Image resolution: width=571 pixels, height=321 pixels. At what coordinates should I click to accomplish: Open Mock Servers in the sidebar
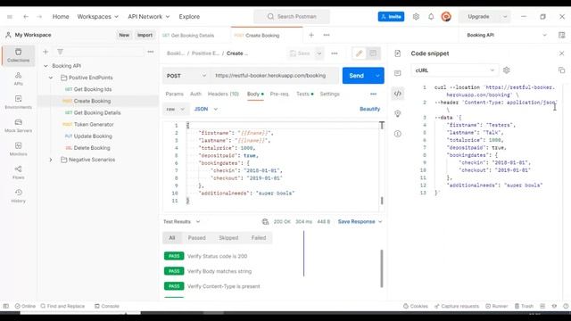point(18,126)
